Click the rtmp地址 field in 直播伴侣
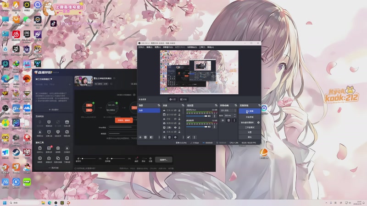 [122, 127]
